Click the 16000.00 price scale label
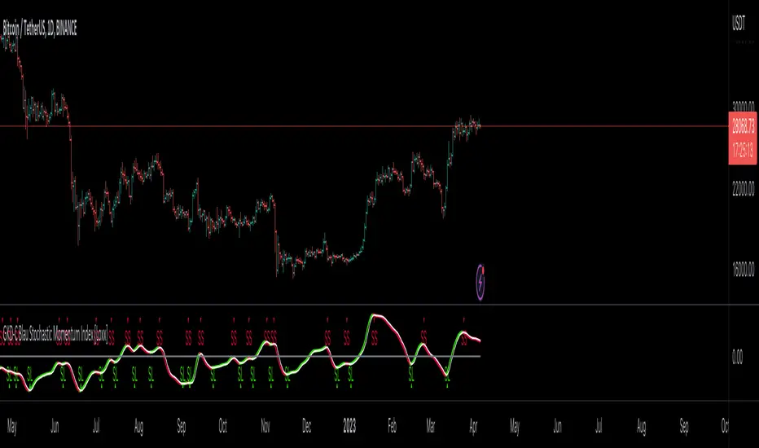759x448 pixels. [743, 270]
